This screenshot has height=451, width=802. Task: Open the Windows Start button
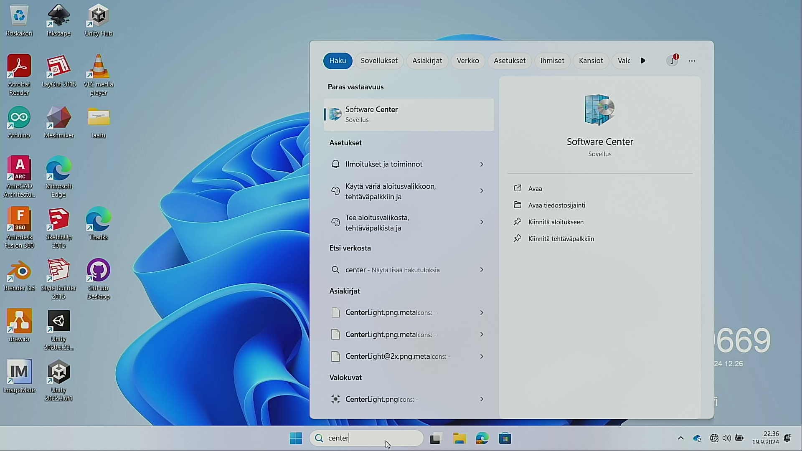[296, 438]
